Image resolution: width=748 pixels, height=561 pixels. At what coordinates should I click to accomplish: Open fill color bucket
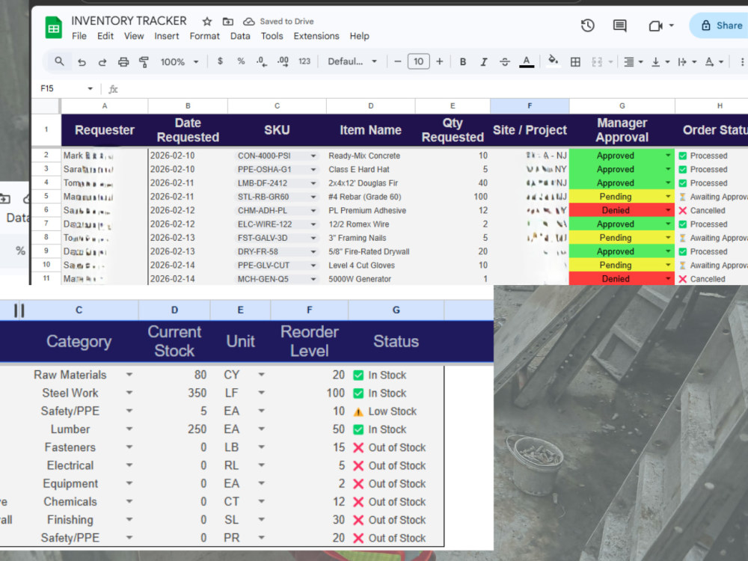pos(553,61)
